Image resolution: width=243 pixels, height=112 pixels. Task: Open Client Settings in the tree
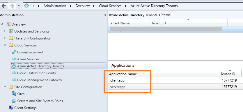point(25,108)
